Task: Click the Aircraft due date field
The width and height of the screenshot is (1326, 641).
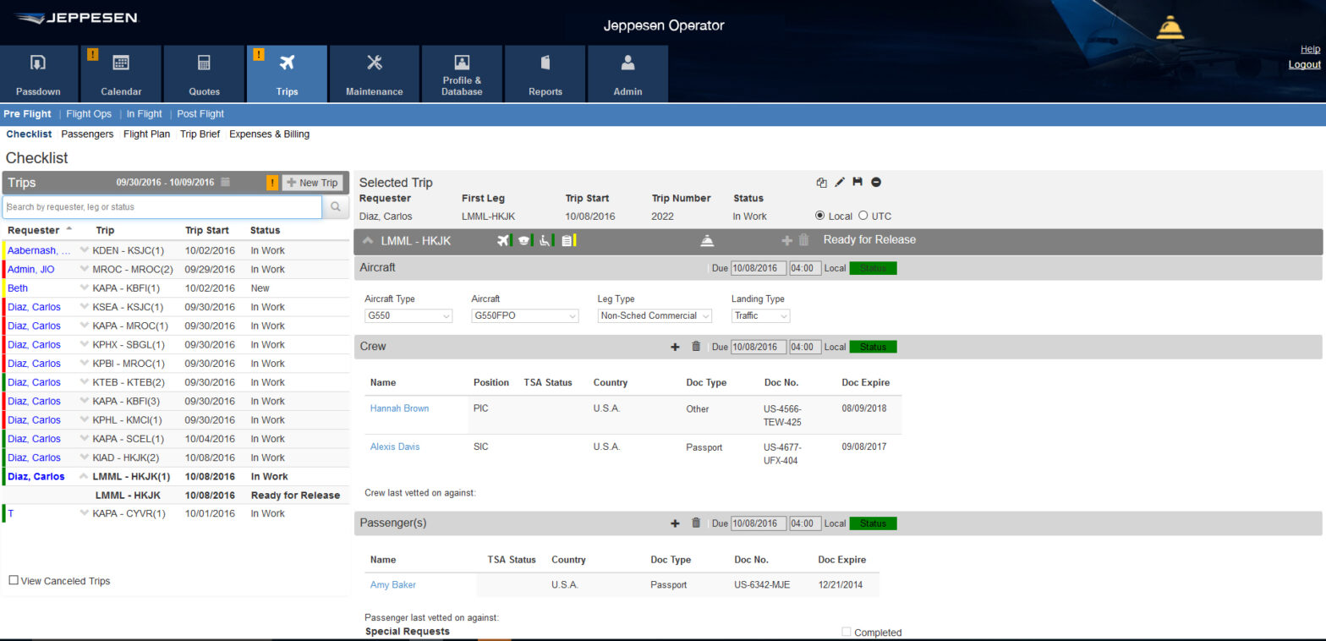Action: [759, 268]
